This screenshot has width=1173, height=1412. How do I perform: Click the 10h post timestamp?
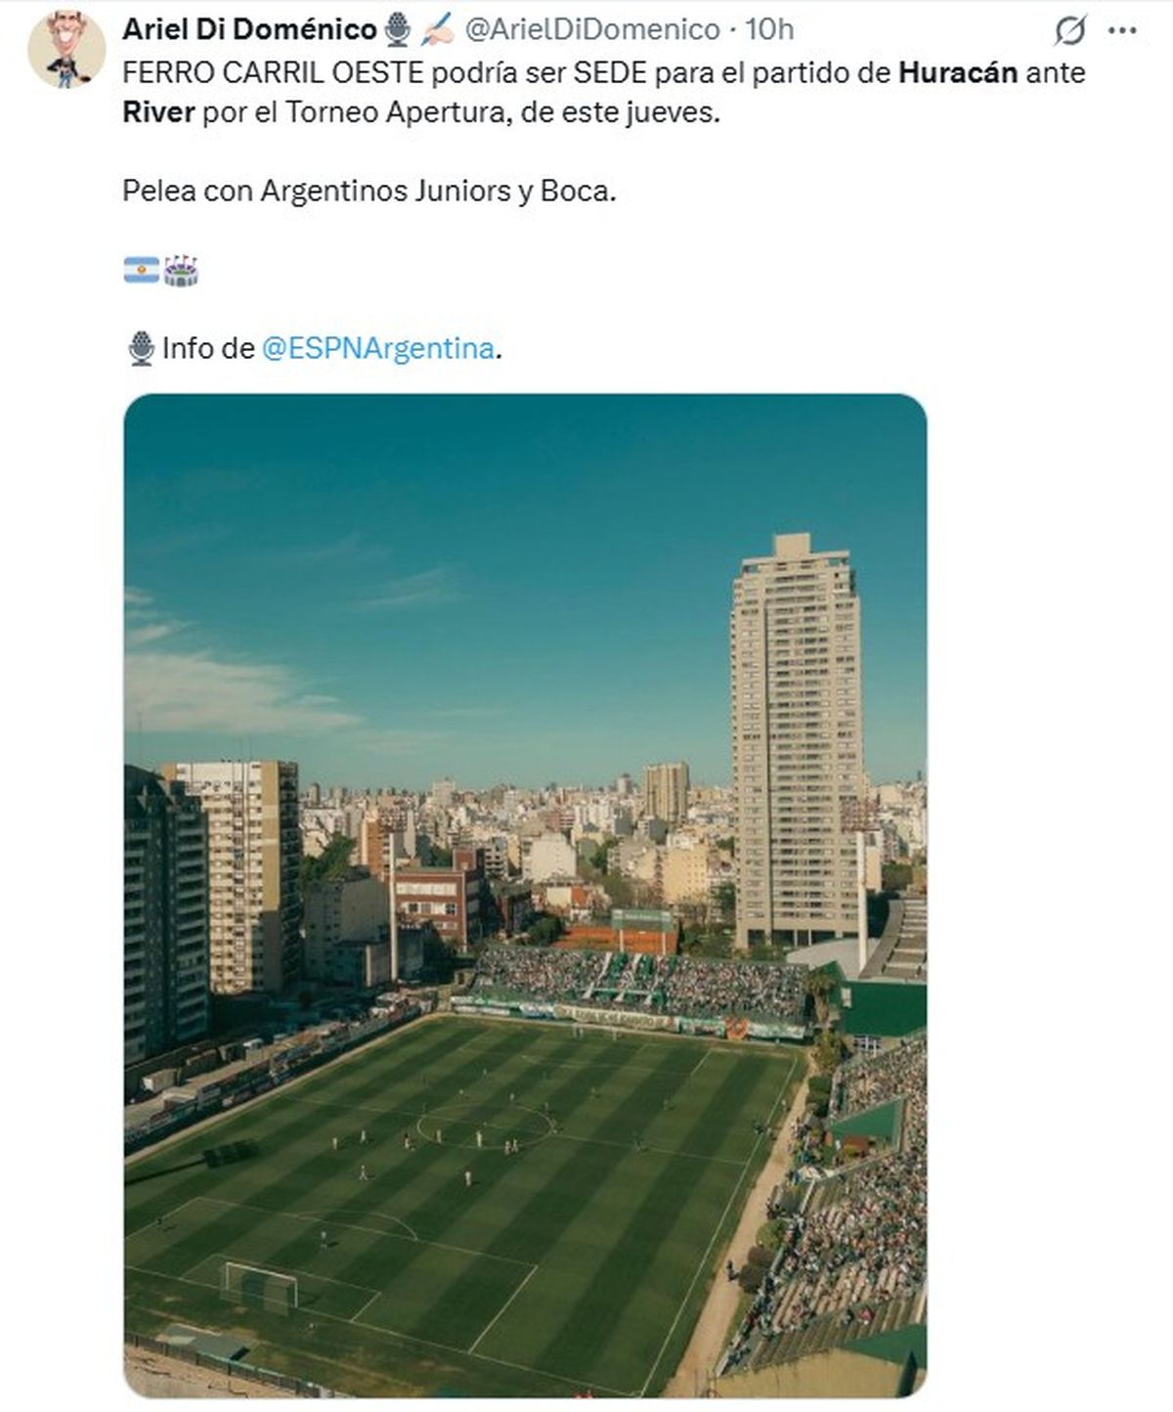tap(769, 30)
